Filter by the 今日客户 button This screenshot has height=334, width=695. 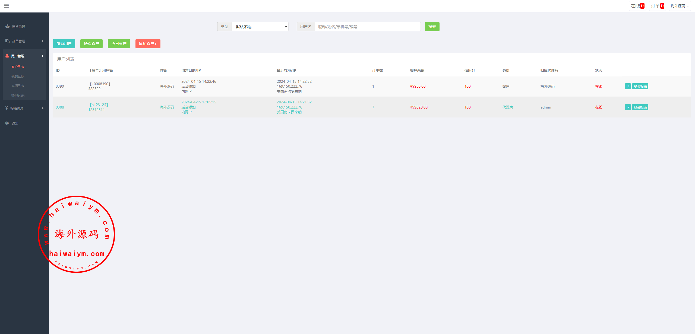point(119,44)
